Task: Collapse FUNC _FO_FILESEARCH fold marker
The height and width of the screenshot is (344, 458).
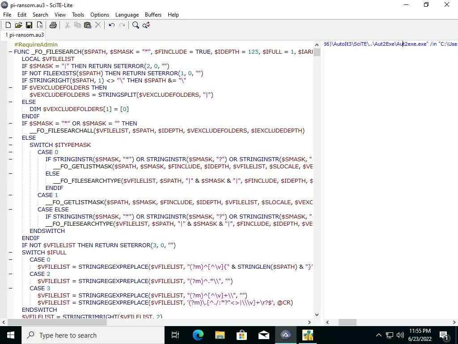Action: coord(11,52)
